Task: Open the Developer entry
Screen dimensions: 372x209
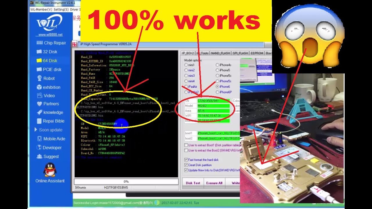Action: 49,147
